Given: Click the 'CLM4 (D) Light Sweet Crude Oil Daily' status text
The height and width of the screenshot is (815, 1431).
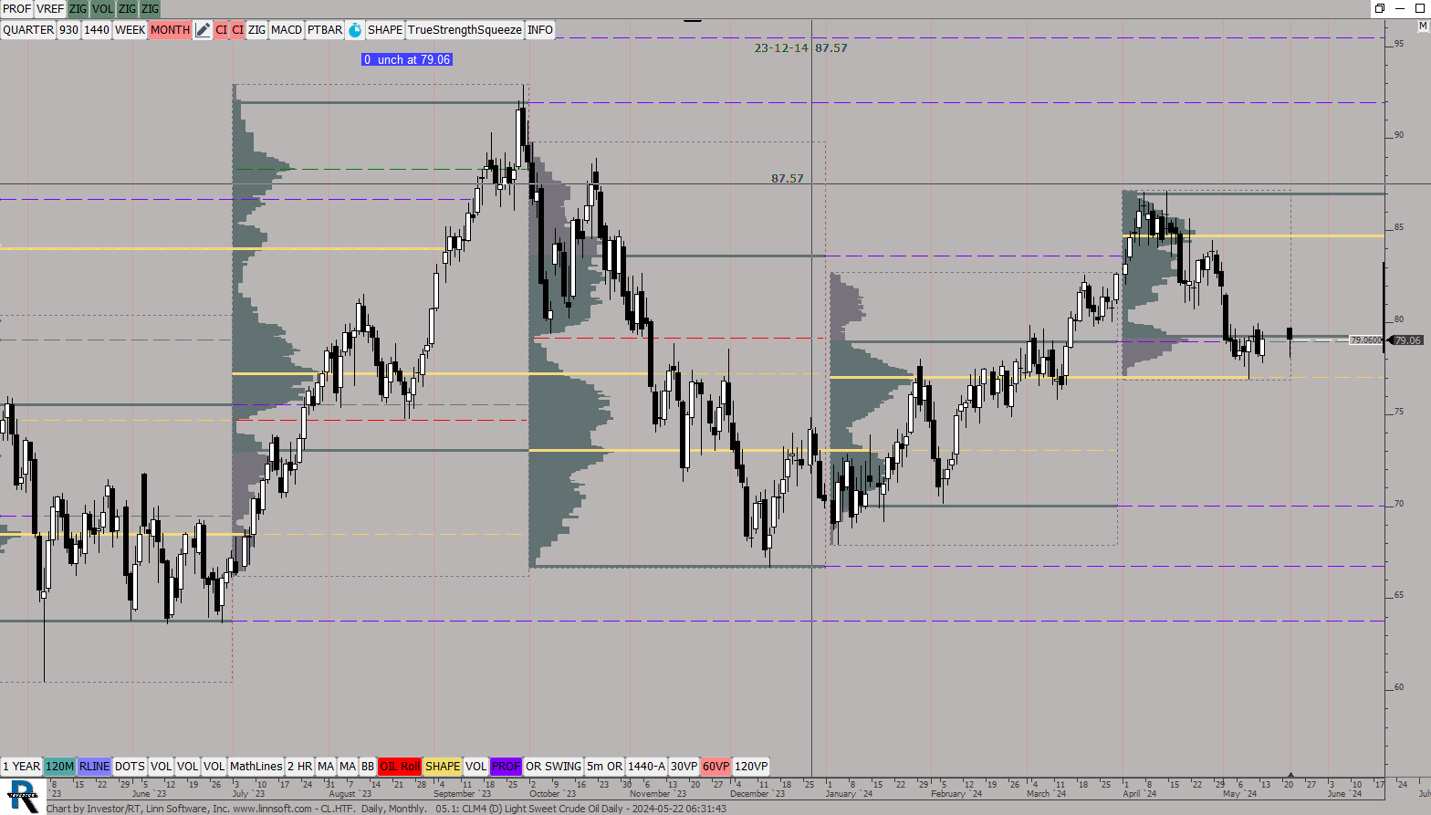Looking at the screenshot, I should [x=542, y=809].
